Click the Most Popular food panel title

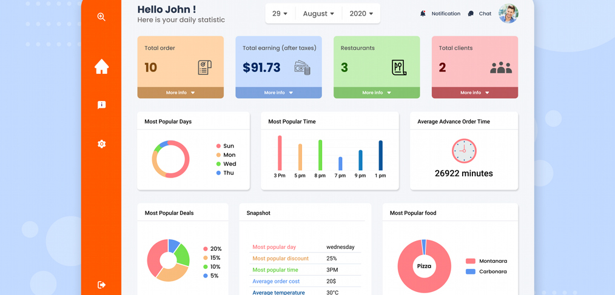point(413,213)
